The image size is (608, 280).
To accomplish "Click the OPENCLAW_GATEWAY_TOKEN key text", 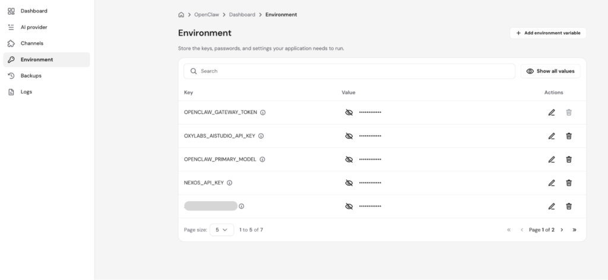I will (x=220, y=112).
